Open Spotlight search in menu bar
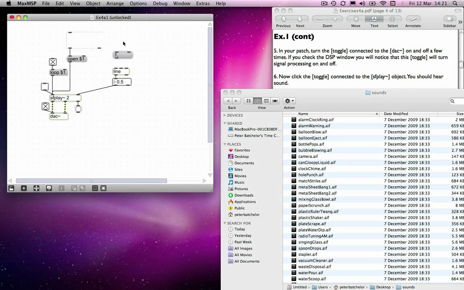The height and width of the screenshot is (290, 464). 455,3
